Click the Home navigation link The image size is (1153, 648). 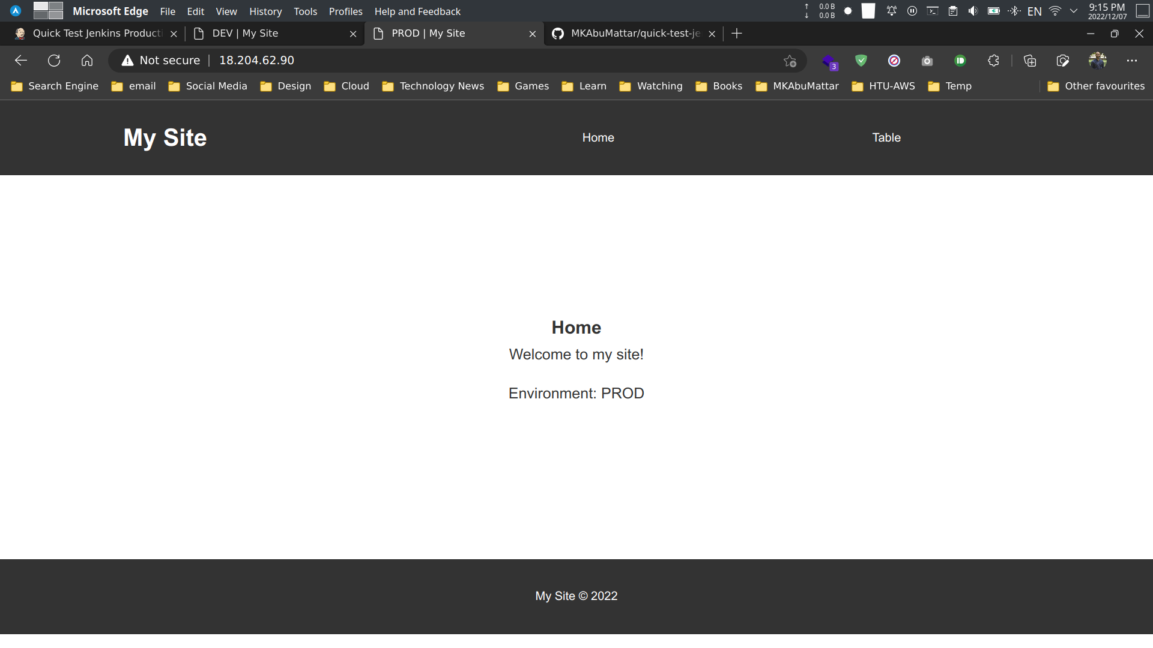click(x=598, y=137)
